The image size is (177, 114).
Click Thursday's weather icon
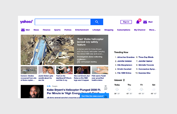click(x=129, y=89)
